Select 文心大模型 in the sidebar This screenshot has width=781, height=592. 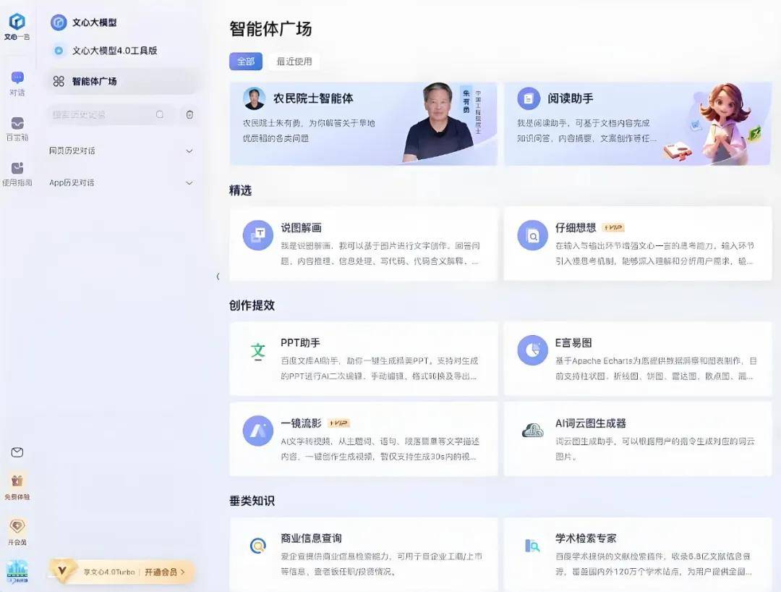94,22
